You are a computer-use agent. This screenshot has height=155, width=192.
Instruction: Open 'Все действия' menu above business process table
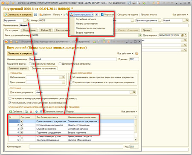(x=129, y=112)
